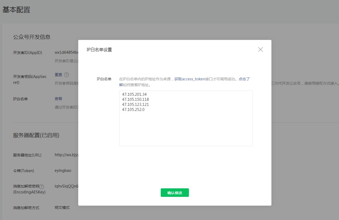Viewport: 339px width, 220px height.
Task: Open the 获取access_token link
Action: [189, 79]
